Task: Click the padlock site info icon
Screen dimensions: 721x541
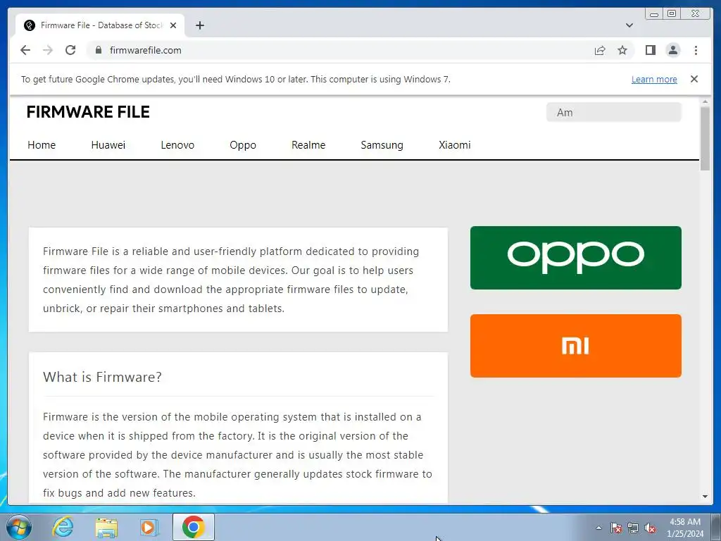Action: [98, 50]
